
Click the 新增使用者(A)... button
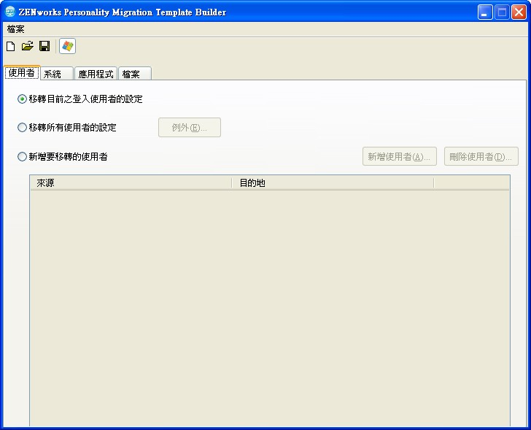click(x=400, y=156)
